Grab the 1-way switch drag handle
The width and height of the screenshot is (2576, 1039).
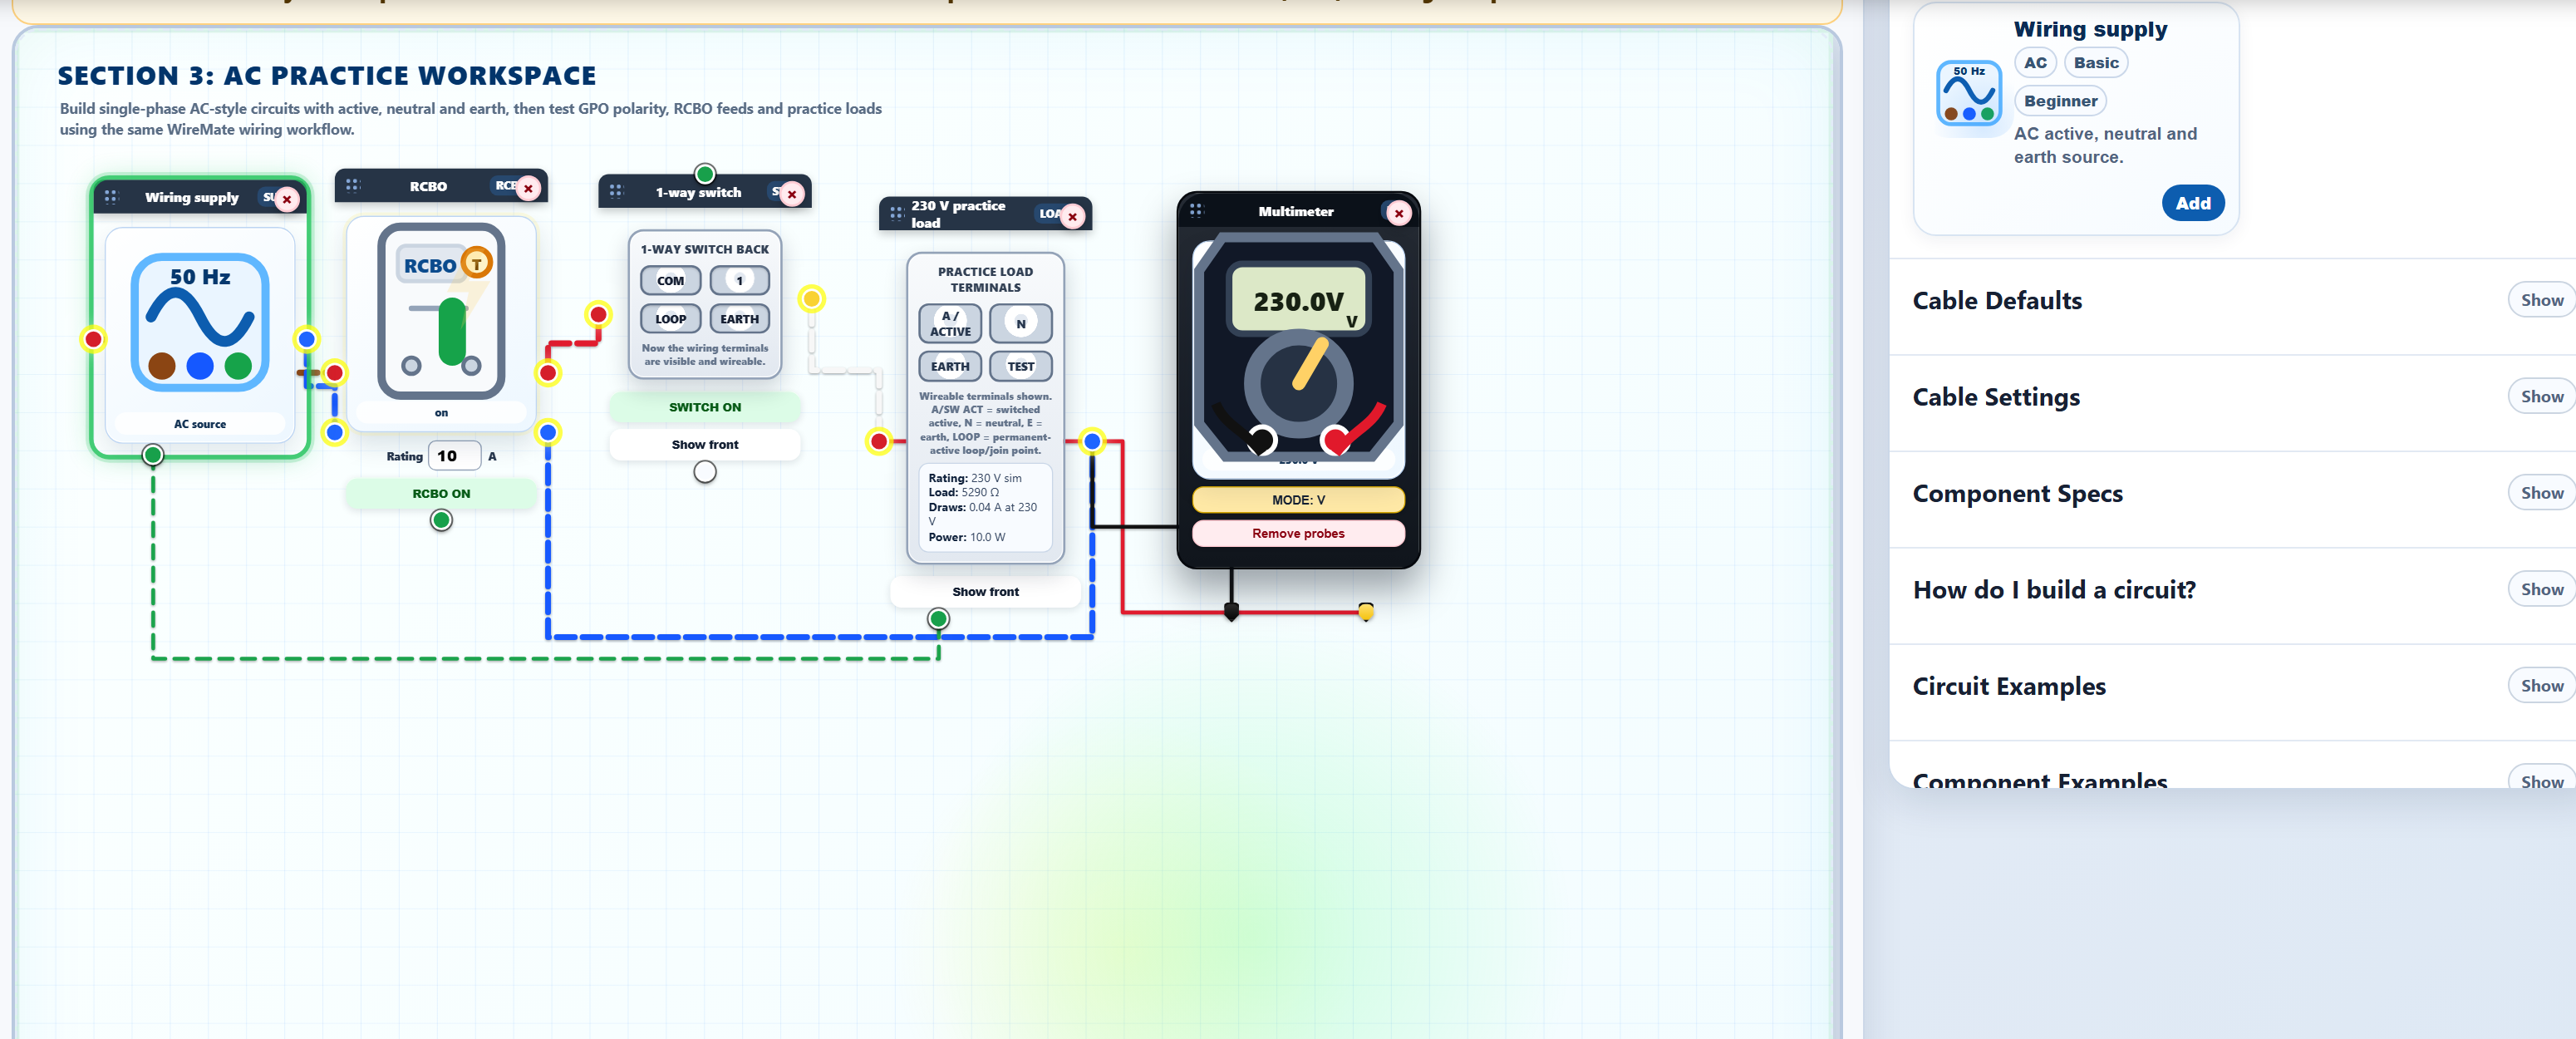click(616, 191)
